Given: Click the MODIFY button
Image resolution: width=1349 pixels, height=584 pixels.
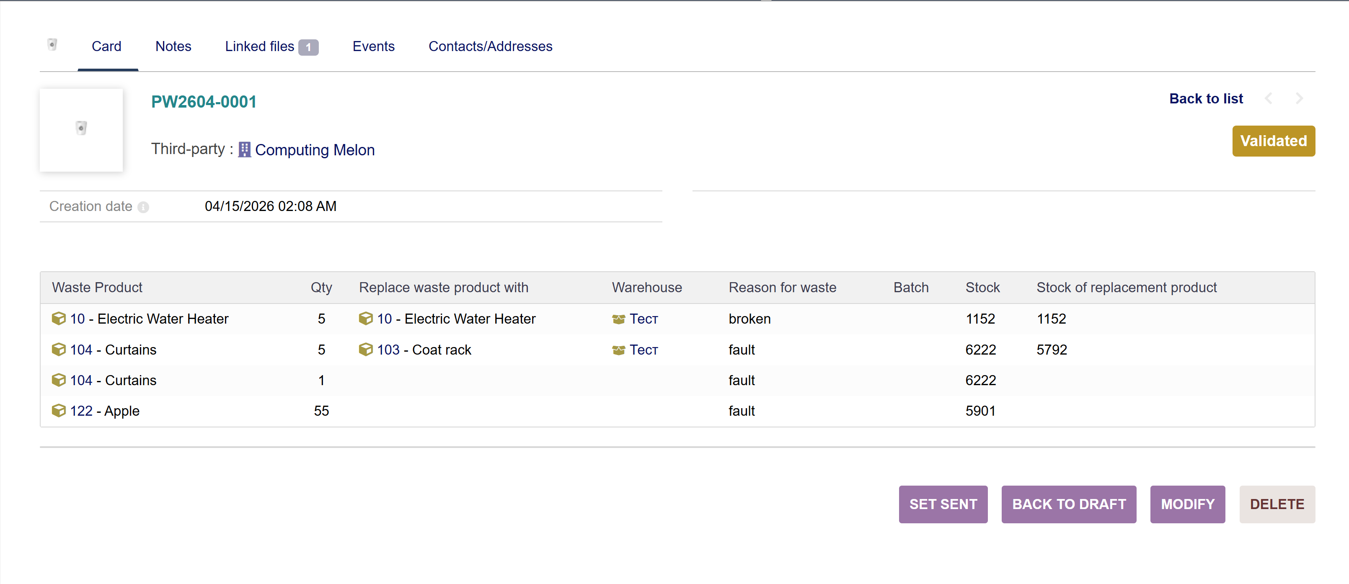Looking at the screenshot, I should (x=1187, y=504).
